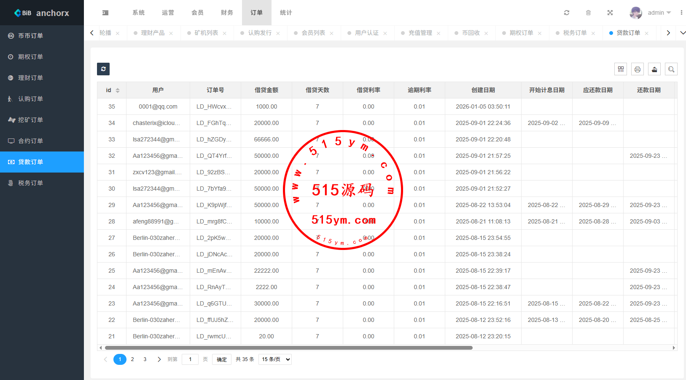The width and height of the screenshot is (686, 380).
Task: Open the 15 条/页 page size dropdown
Action: pos(275,359)
